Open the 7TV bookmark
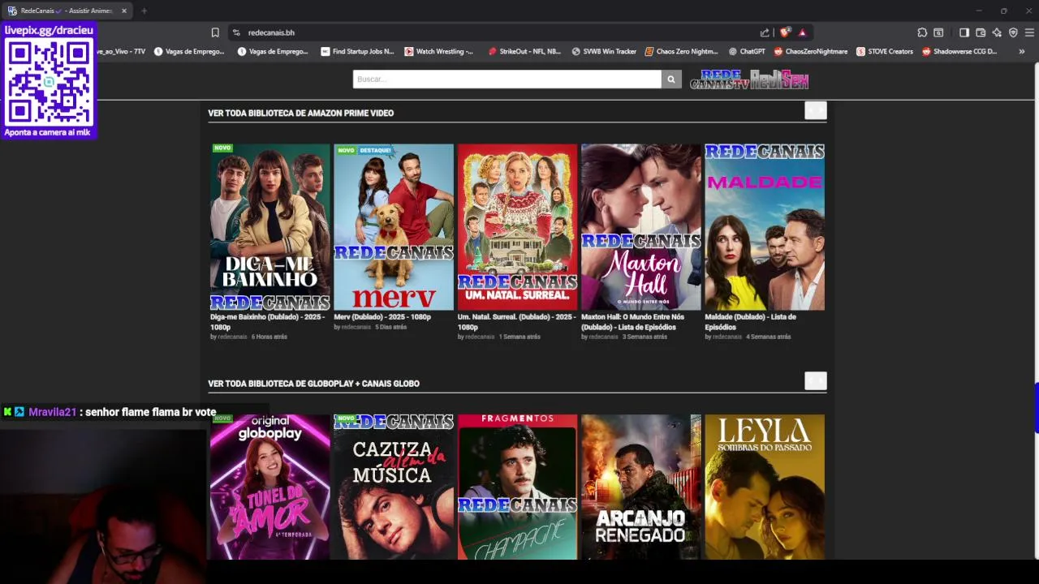This screenshot has width=1039, height=584. (122, 51)
